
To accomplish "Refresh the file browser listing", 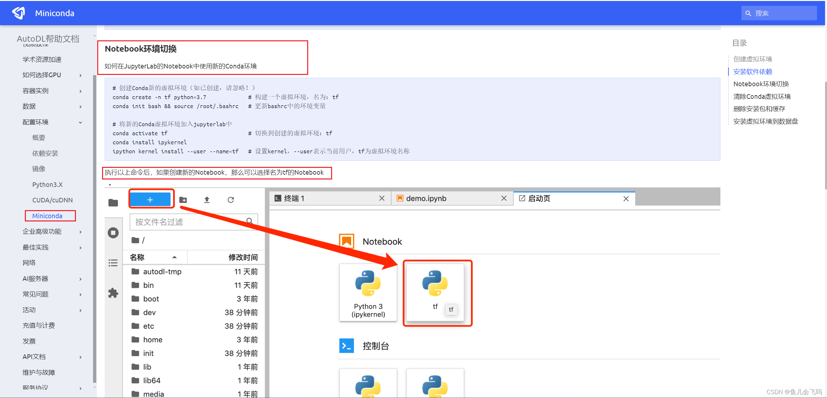I will (x=230, y=200).
